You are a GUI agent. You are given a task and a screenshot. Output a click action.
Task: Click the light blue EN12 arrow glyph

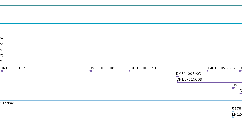(233, 117)
